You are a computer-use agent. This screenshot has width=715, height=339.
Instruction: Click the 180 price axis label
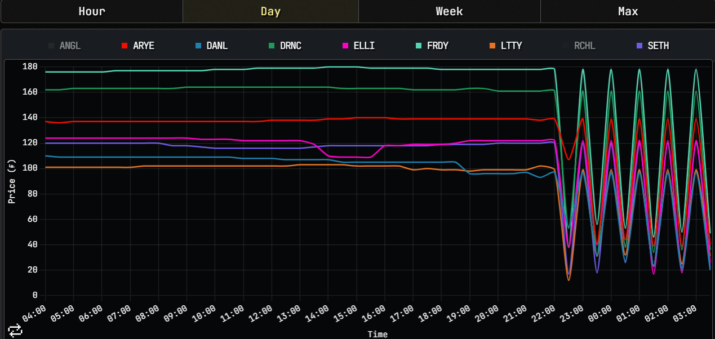click(x=29, y=66)
